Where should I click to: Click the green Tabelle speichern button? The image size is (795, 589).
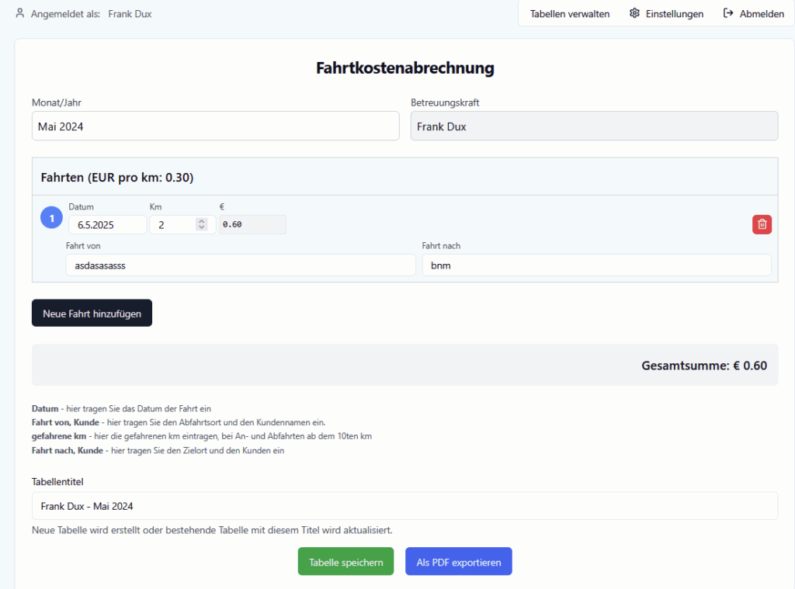[x=345, y=562]
